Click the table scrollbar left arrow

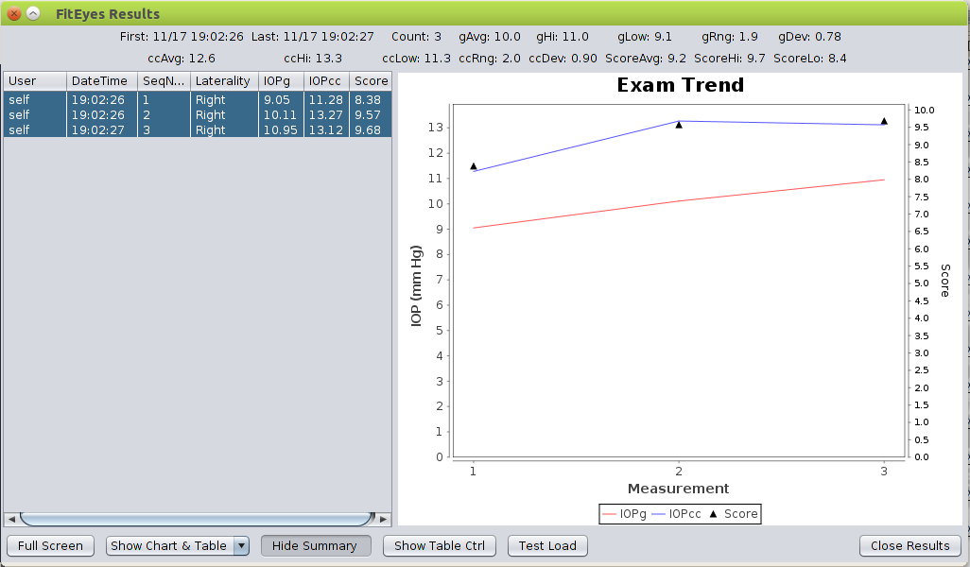click(x=11, y=519)
